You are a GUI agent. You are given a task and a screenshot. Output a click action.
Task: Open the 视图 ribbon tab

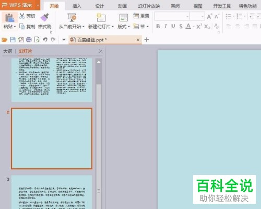(198, 6)
